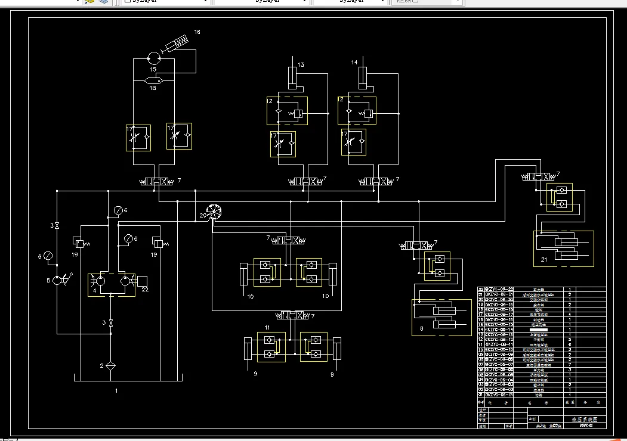Click parts list code GKZYC-06-14
Image resolution: width=627 pixels, height=441 pixels.
(499, 330)
